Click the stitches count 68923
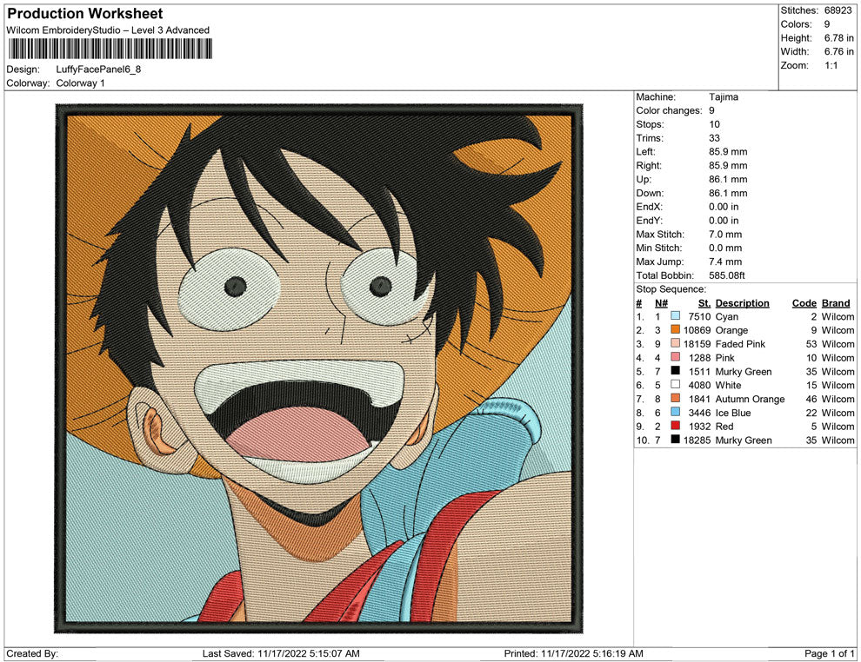 (838, 10)
